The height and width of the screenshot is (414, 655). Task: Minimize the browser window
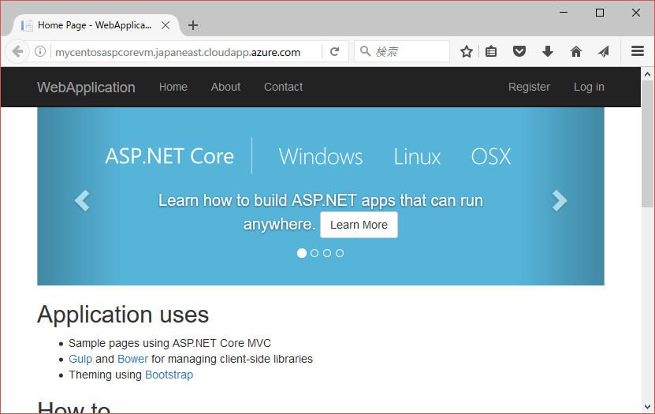click(x=564, y=13)
